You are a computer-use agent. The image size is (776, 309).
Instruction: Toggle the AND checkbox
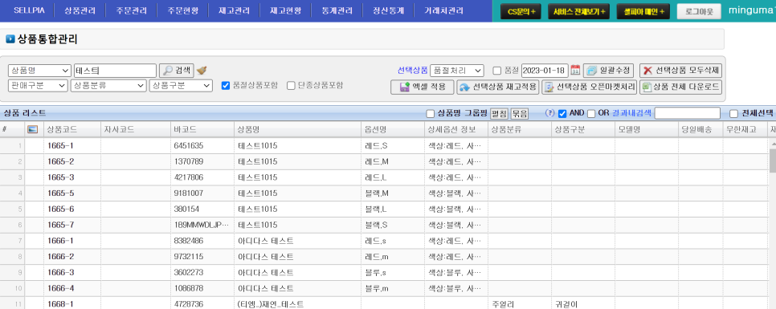(x=562, y=114)
